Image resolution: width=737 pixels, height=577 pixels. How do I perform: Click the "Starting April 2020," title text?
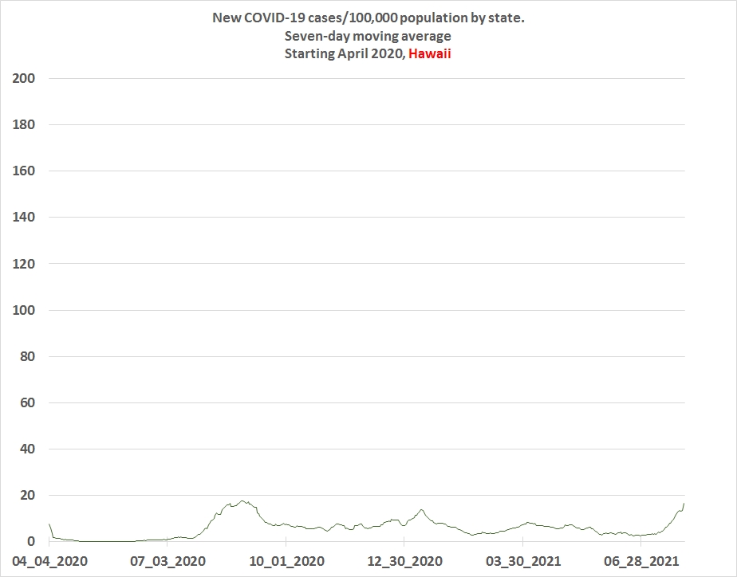pyautogui.click(x=345, y=54)
